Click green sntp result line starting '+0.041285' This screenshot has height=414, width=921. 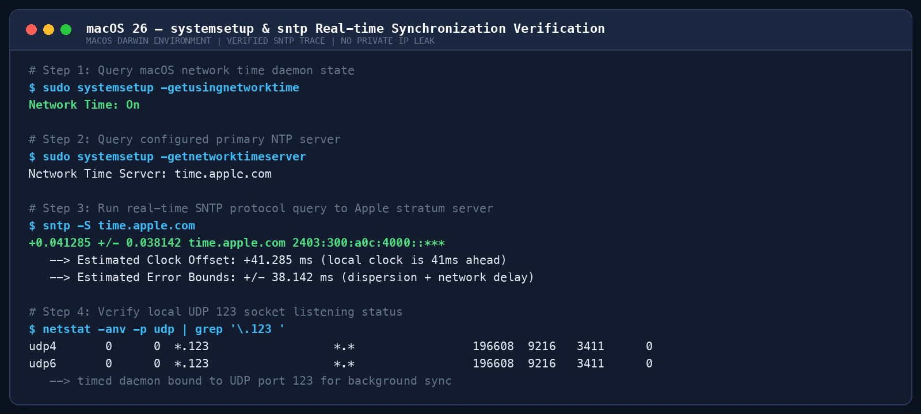(x=237, y=243)
